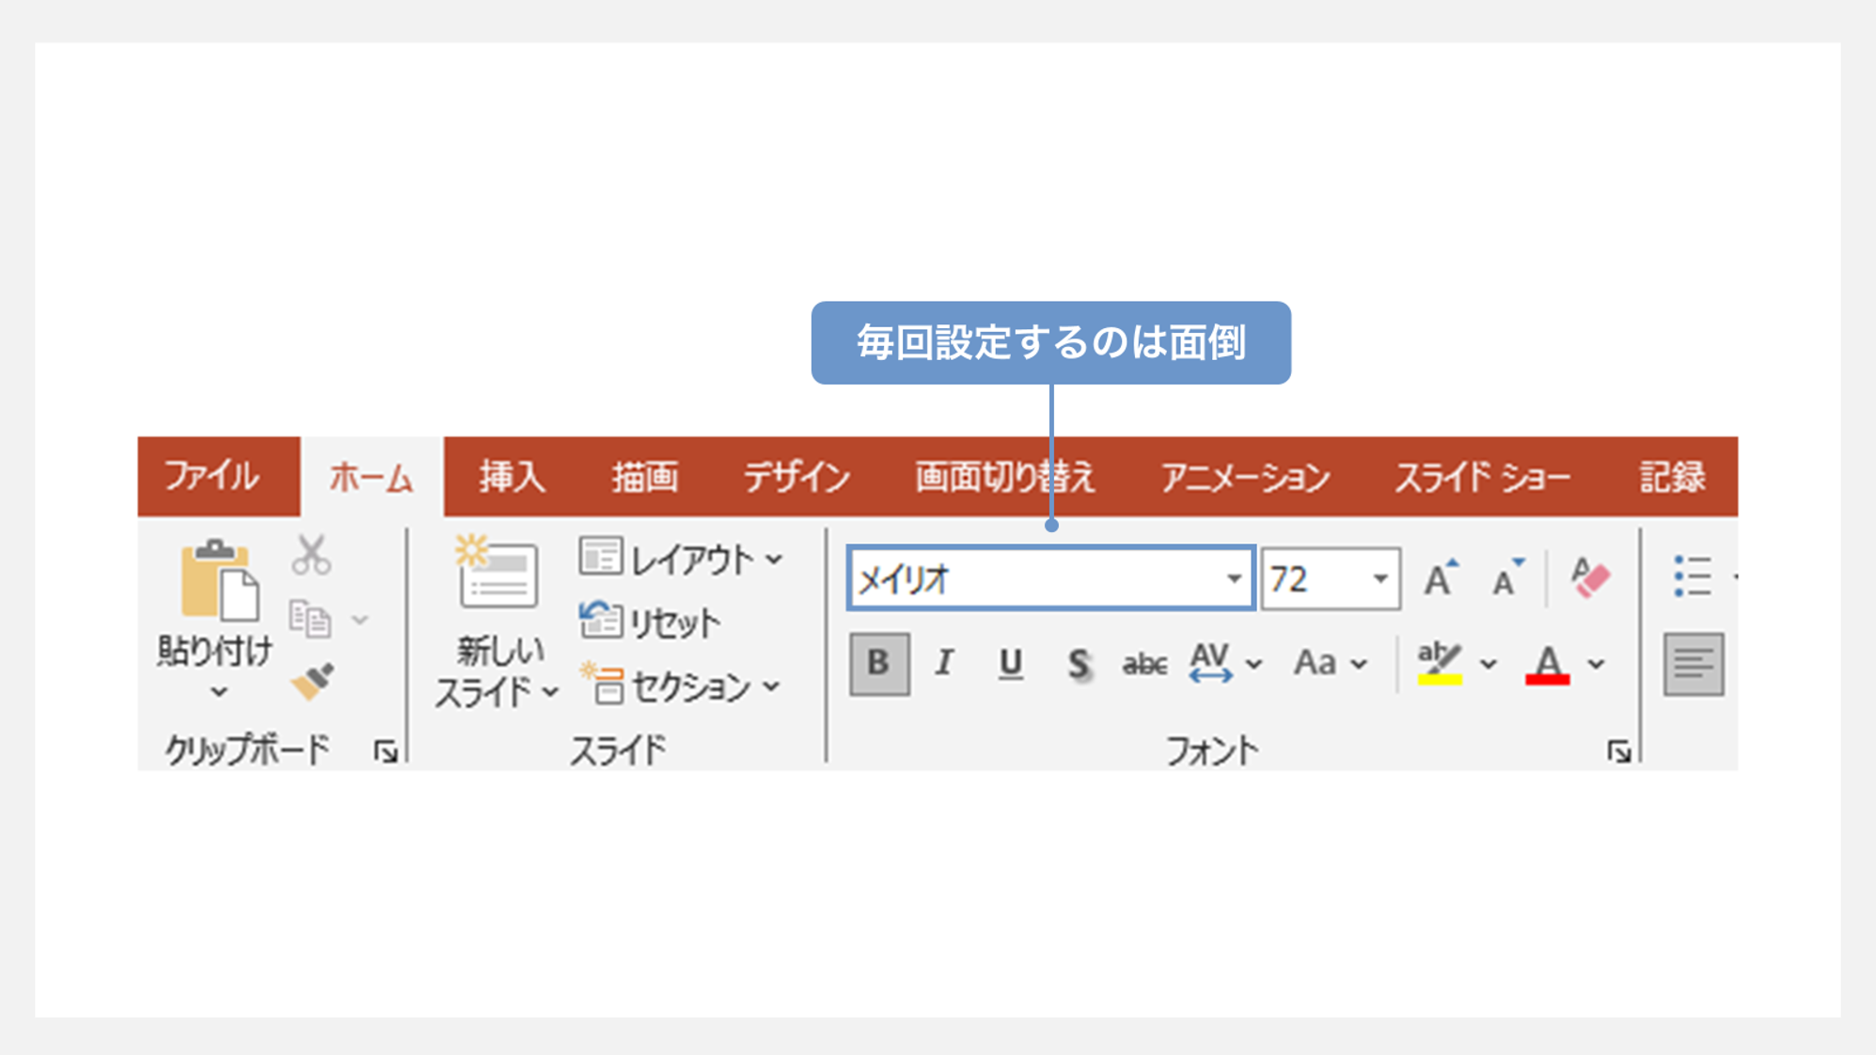Click the リセット button

tap(650, 622)
